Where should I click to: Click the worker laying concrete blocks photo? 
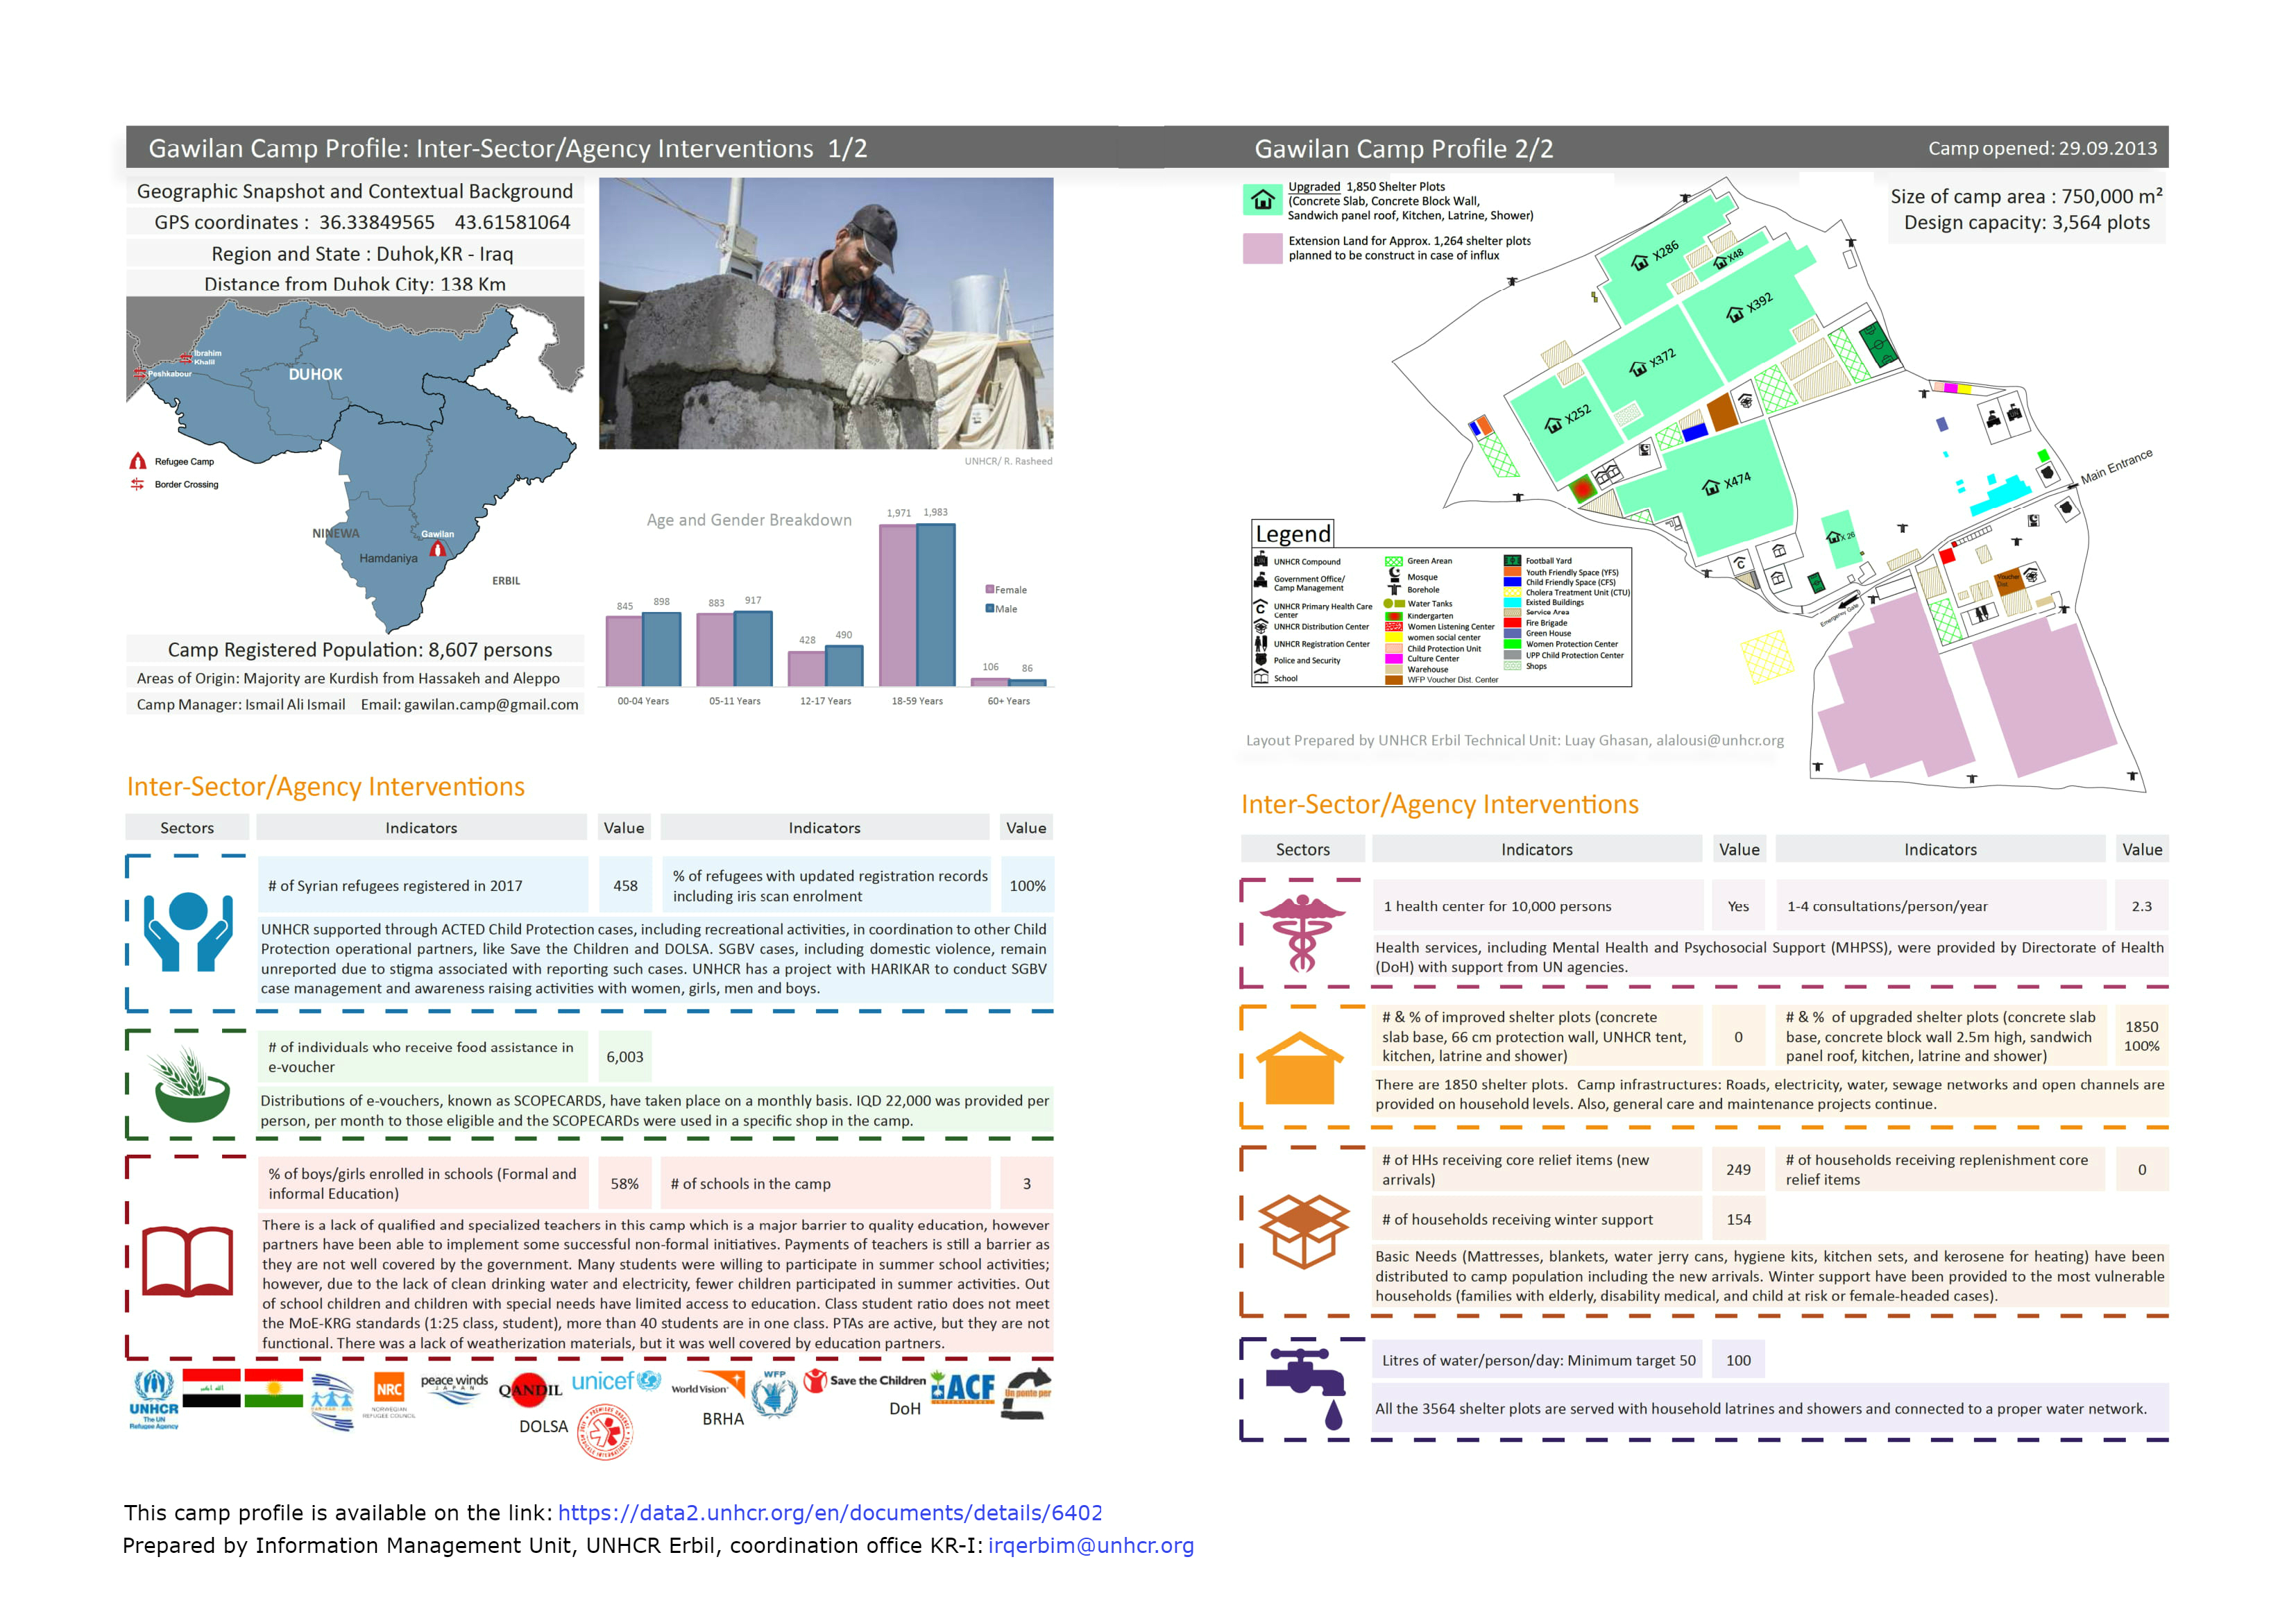point(825,313)
